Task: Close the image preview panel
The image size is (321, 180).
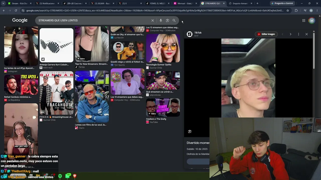Action: (306, 34)
